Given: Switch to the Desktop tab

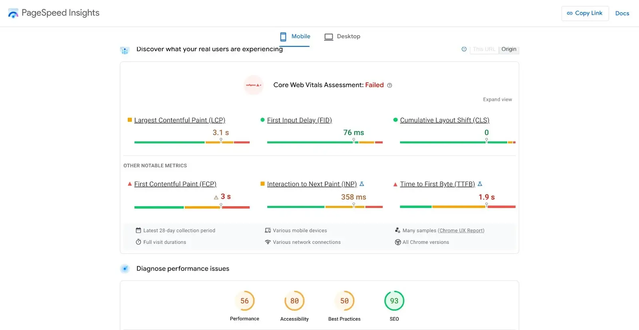Looking at the screenshot, I should [343, 37].
